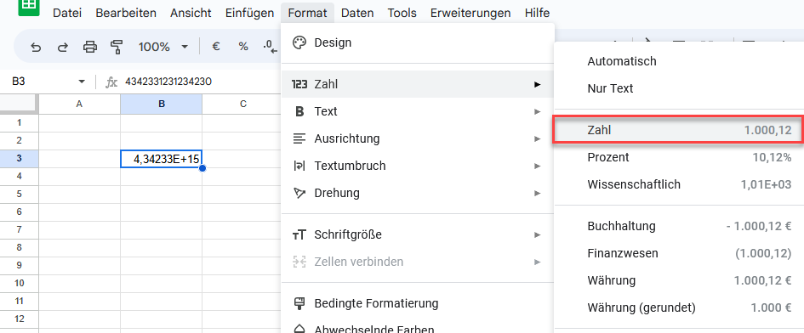The image size is (804, 333).
Task: Click the alignment icon beside Ausrichtung
Action: 299,138
